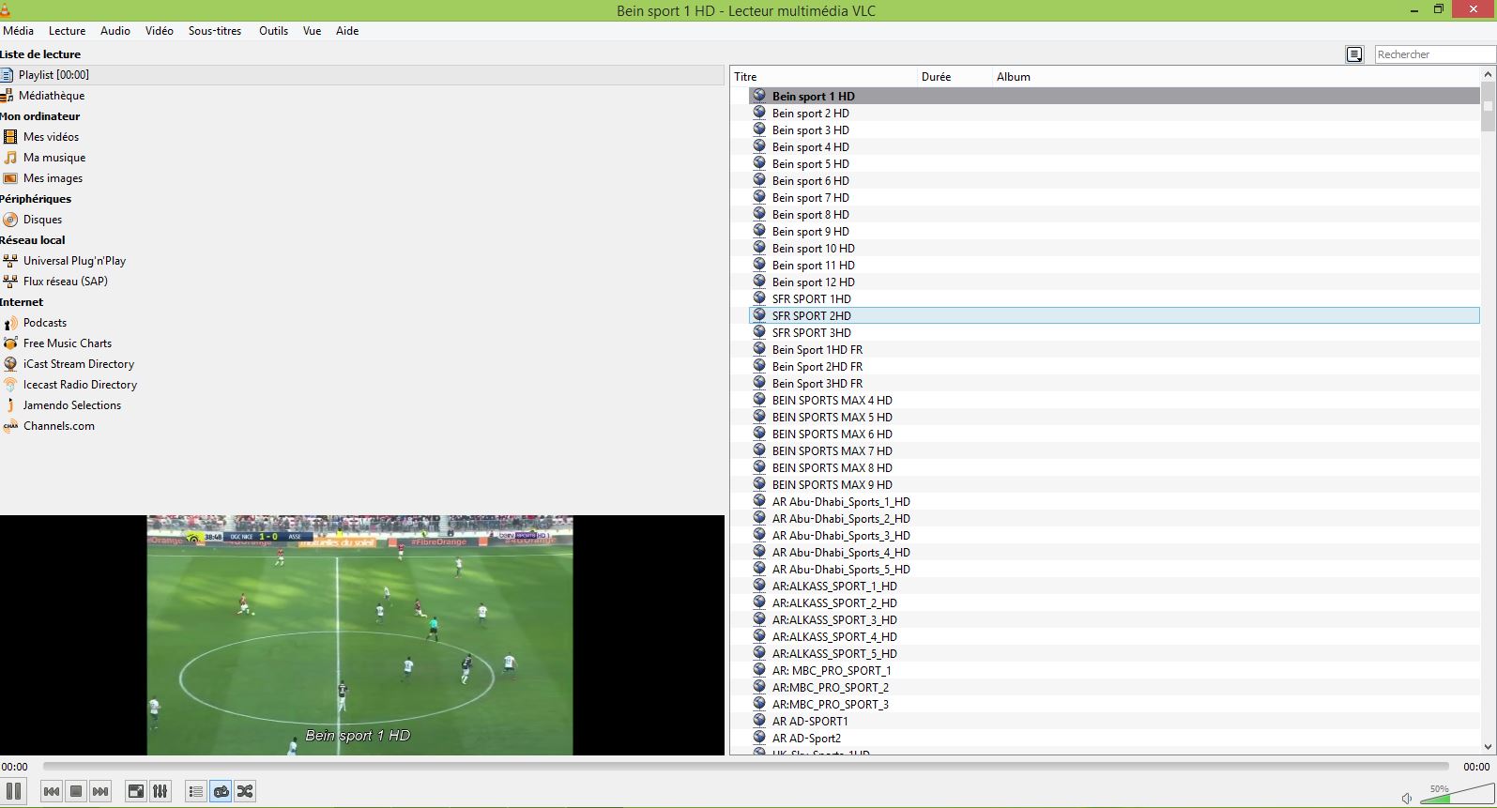Open the Audio menu
The width and height of the screenshot is (1497, 808).
[x=115, y=31]
